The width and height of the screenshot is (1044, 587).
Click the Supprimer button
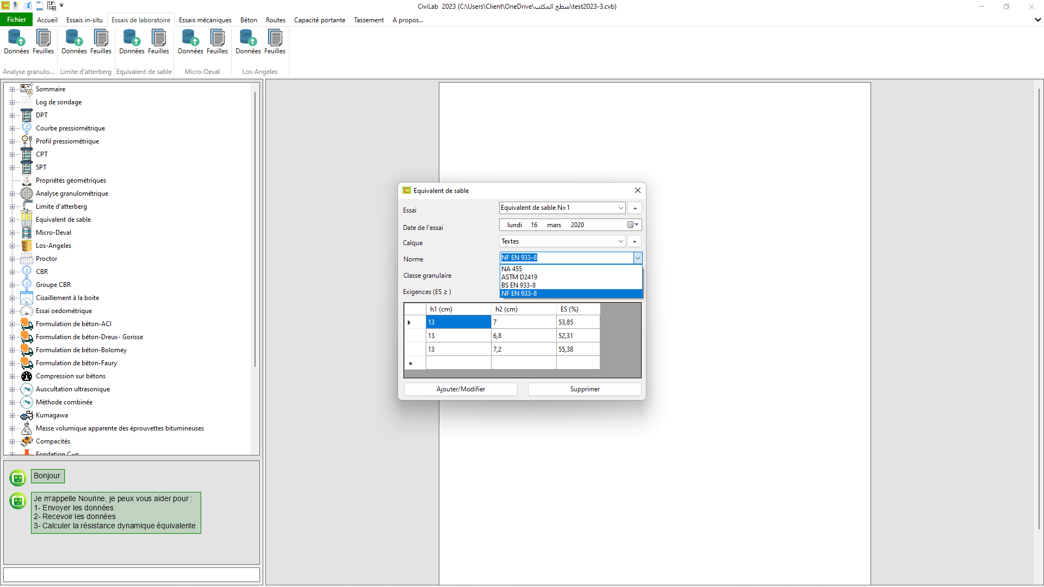click(585, 389)
